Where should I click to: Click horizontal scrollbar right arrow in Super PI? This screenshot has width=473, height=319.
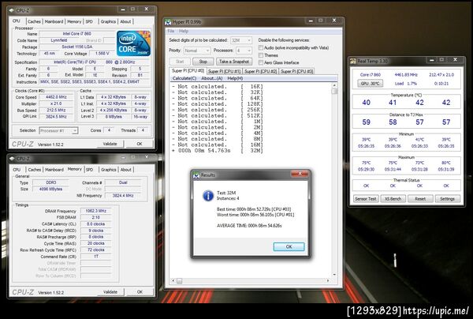pos(328,281)
